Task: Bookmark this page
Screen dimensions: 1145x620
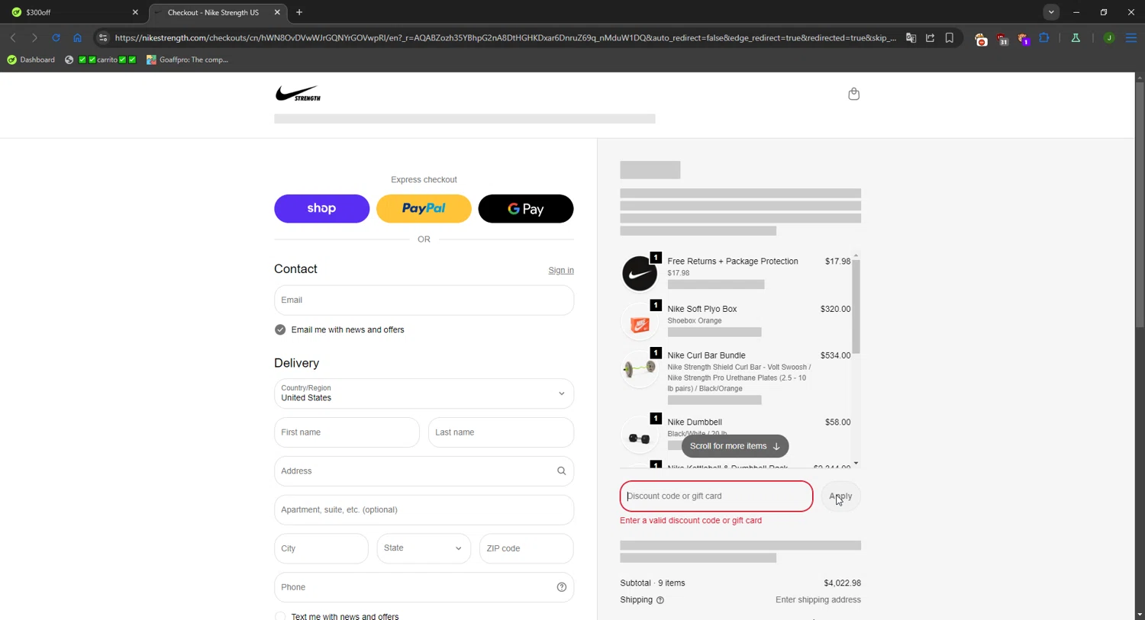Action: 950,37
